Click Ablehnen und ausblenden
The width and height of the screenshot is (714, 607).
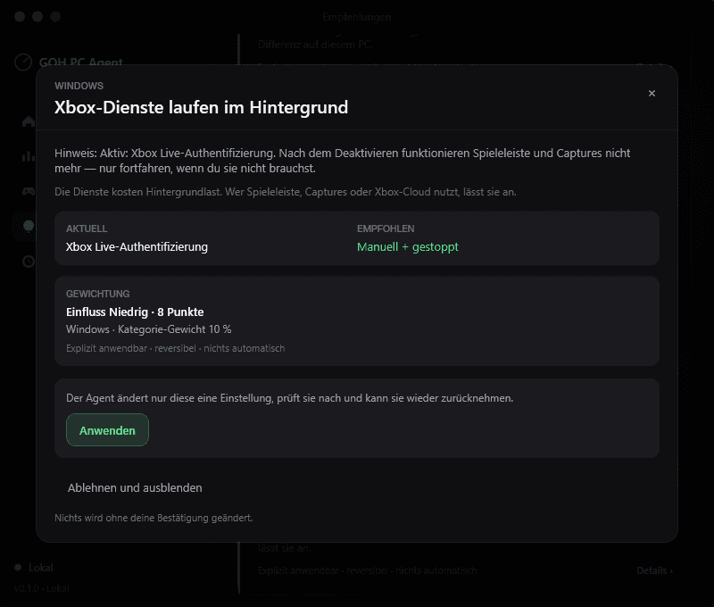click(135, 487)
